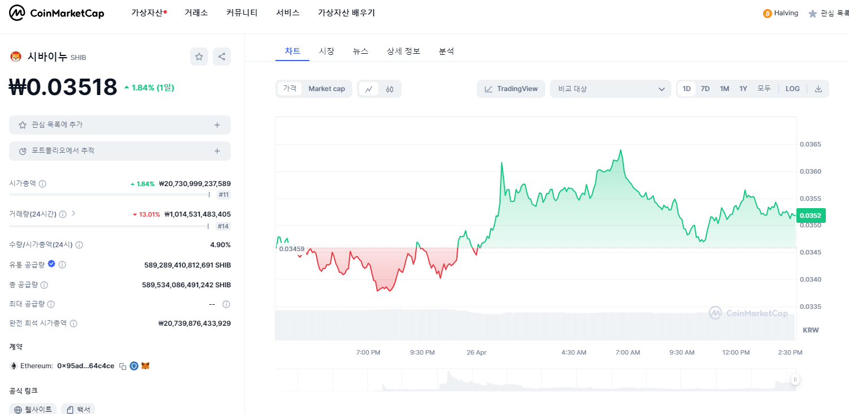Screen dimensions: 849x414
Task: Enable LOG scale on the chart
Action: (x=792, y=89)
